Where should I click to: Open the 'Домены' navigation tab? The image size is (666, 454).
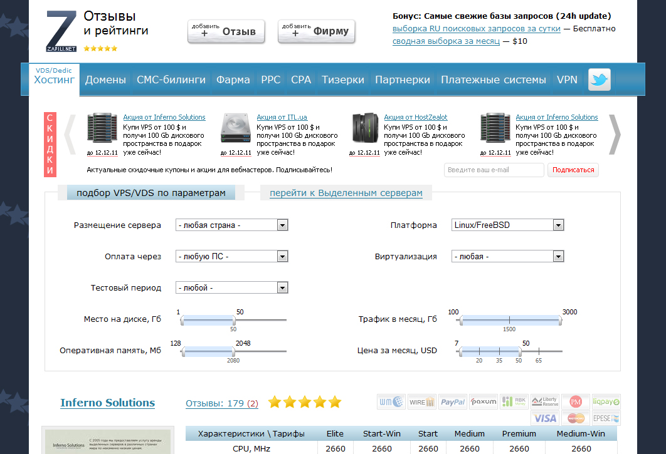point(105,80)
